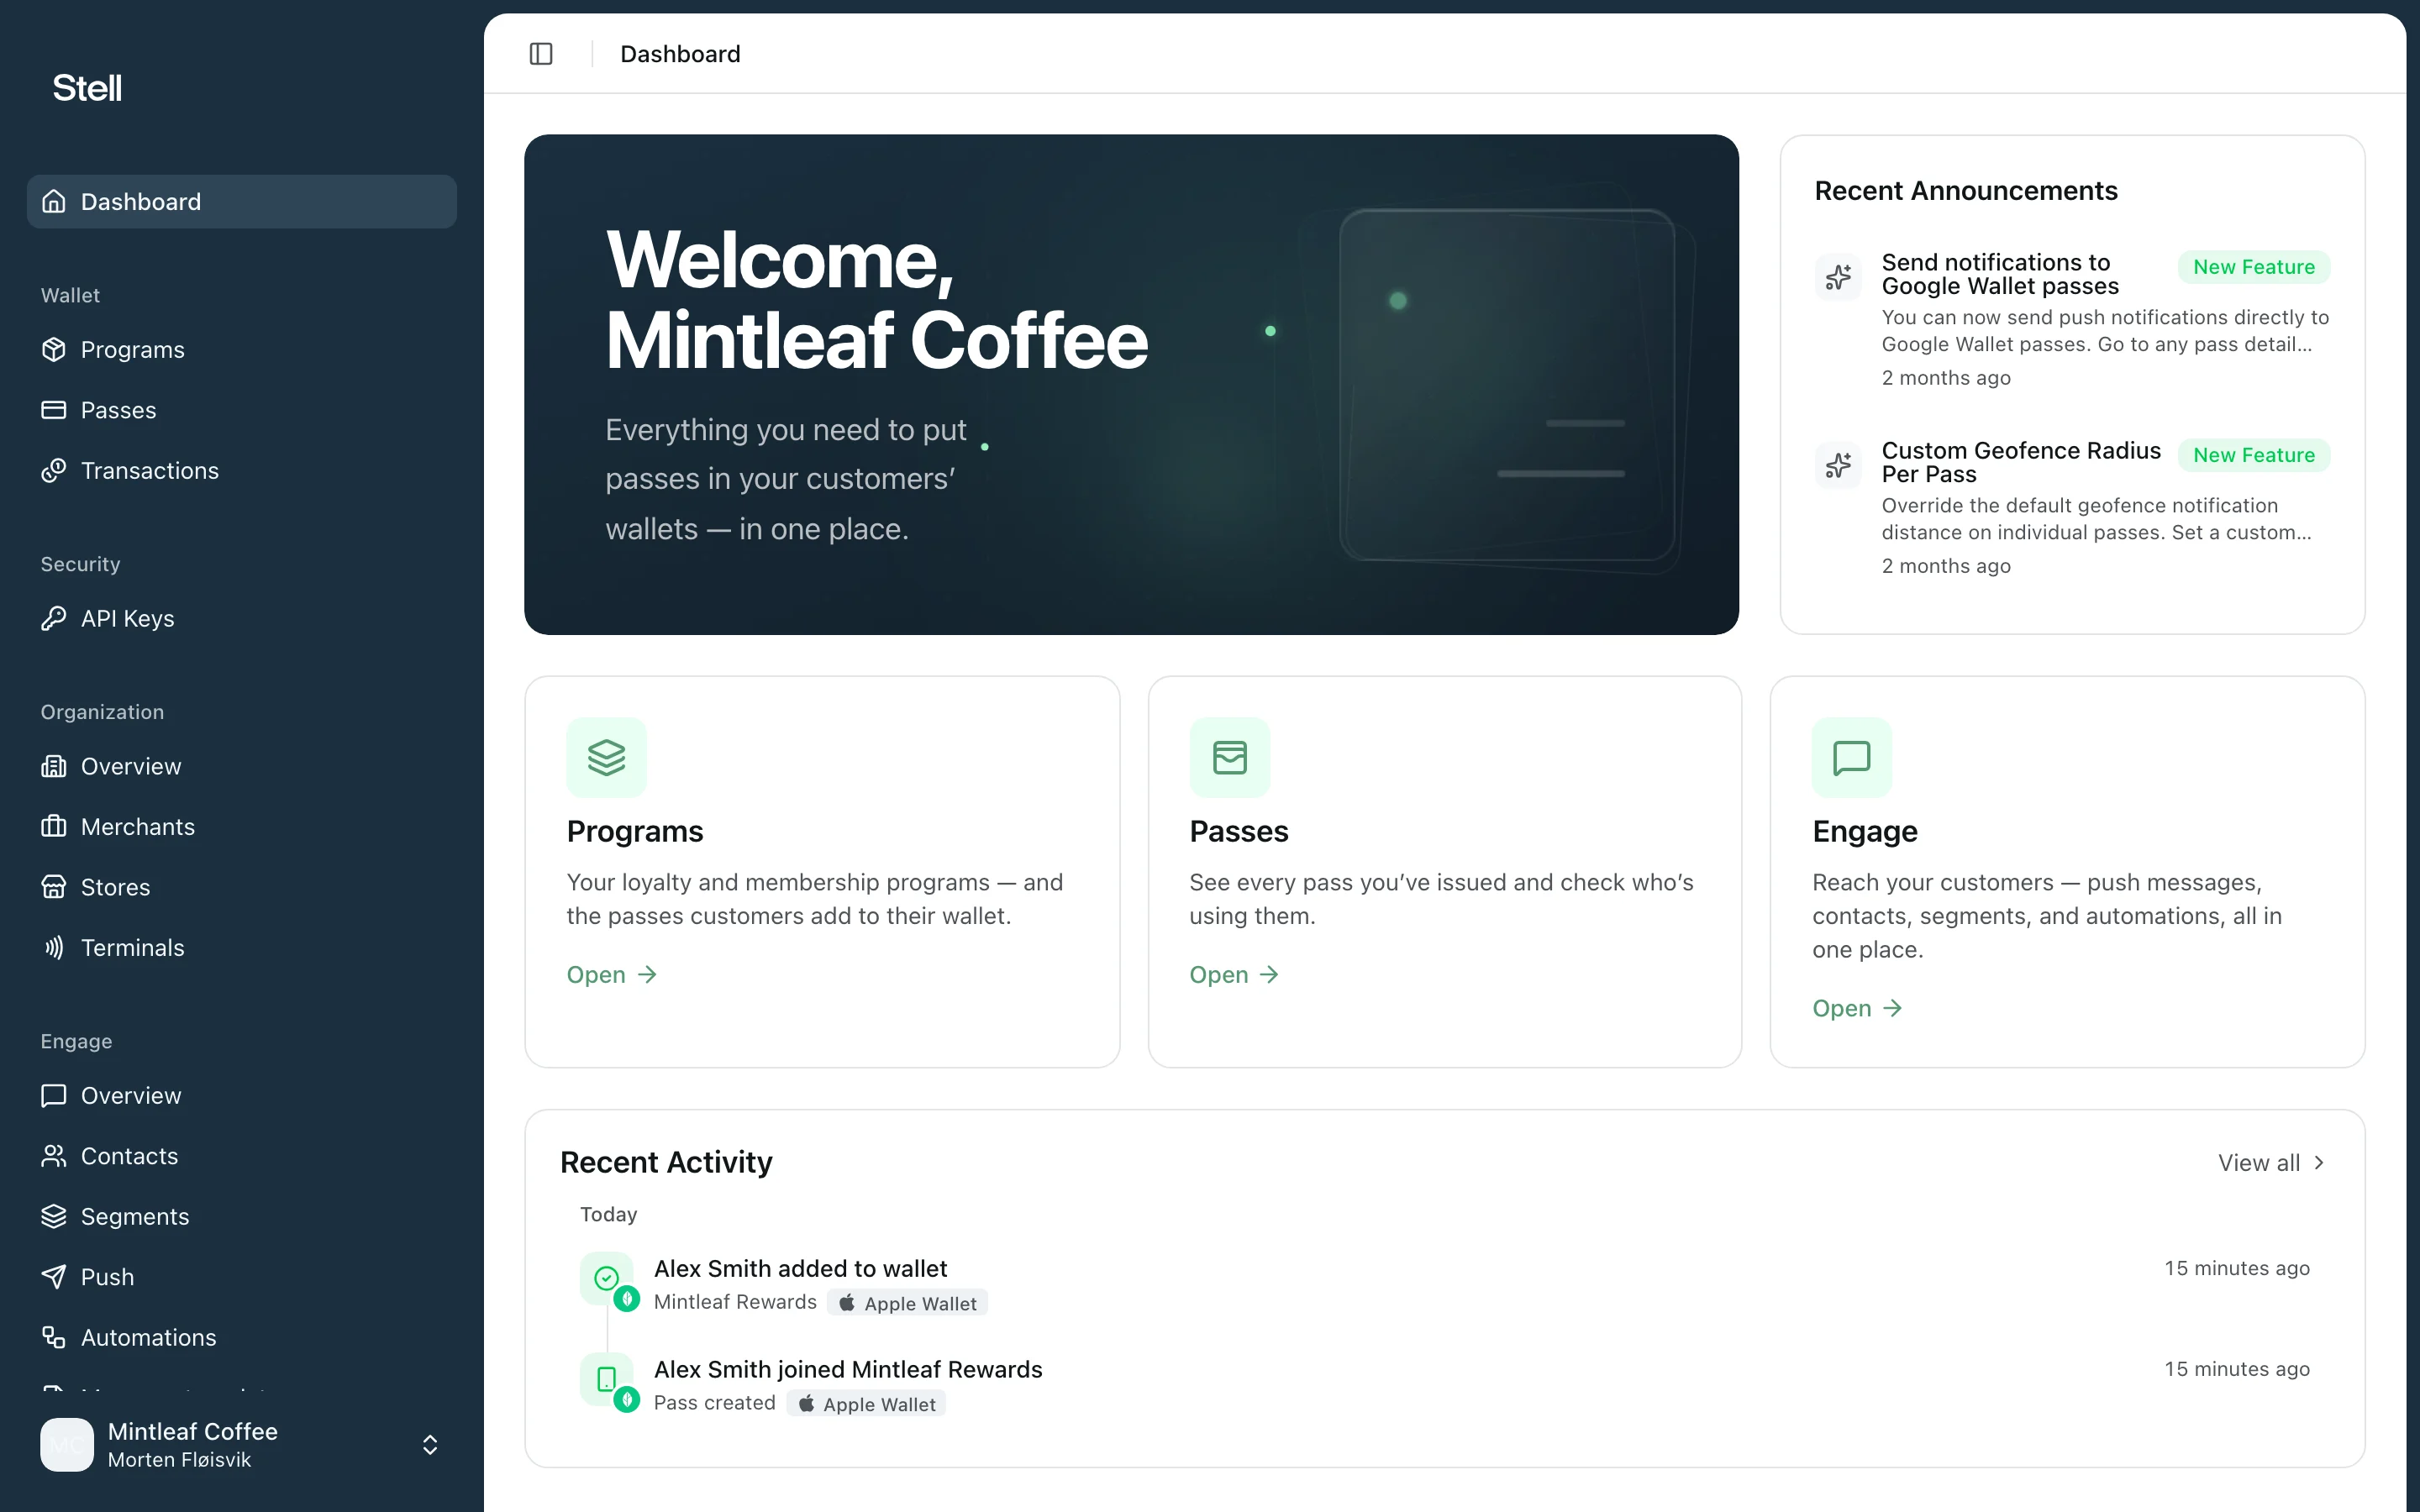Toggle the sidebar panel icon
The height and width of the screenshot is (1512, 2420).
541,54
